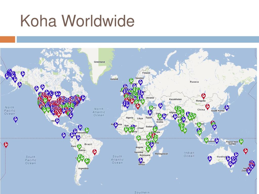Click the Botswana label
Image resolution: width=259 pixels, height=194 pixels.
145,155
